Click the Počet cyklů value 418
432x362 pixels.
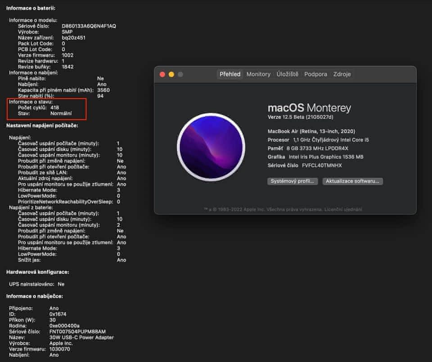55,107
